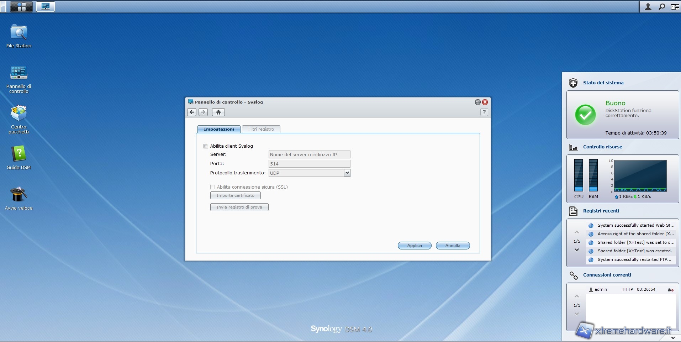This screenshot has width=681, height=342.
Task: Start Avvio veloce wizard icon
Action: coord(19,195)
